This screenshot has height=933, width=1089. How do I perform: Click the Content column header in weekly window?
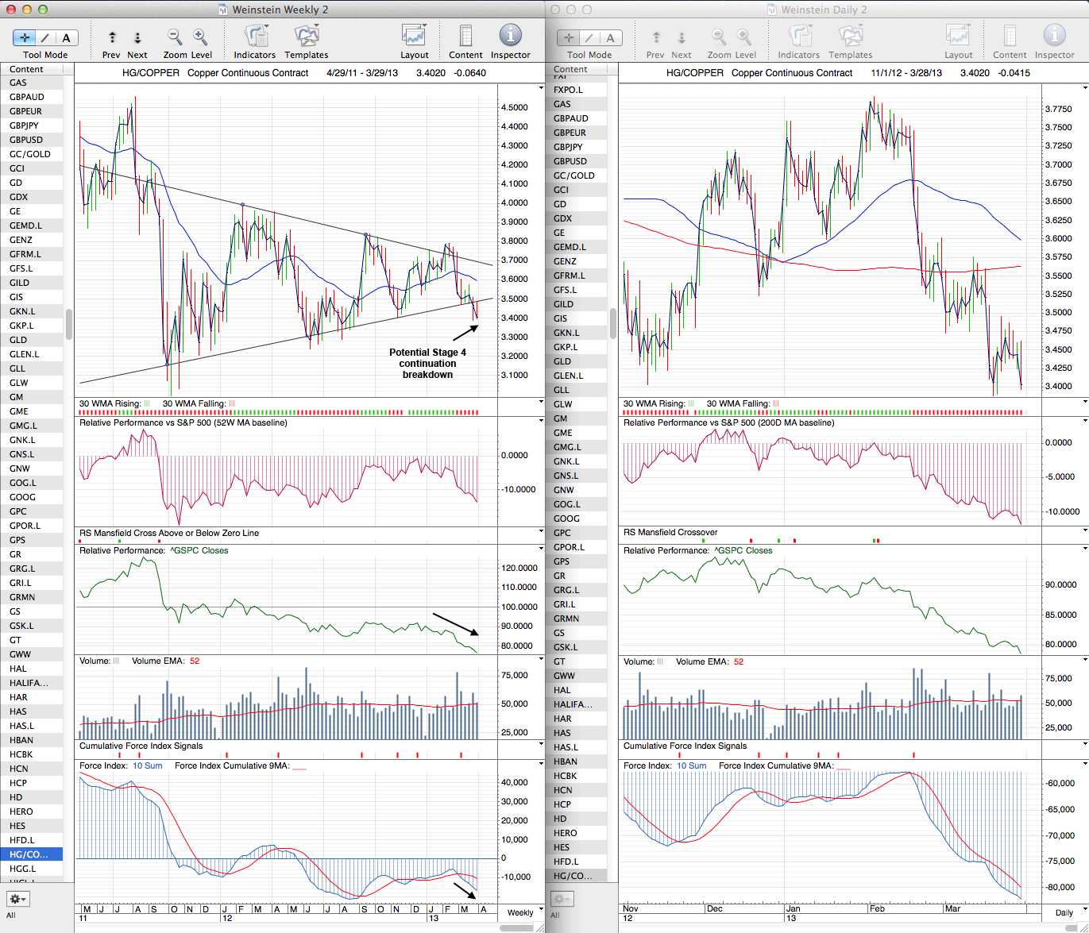27,69
